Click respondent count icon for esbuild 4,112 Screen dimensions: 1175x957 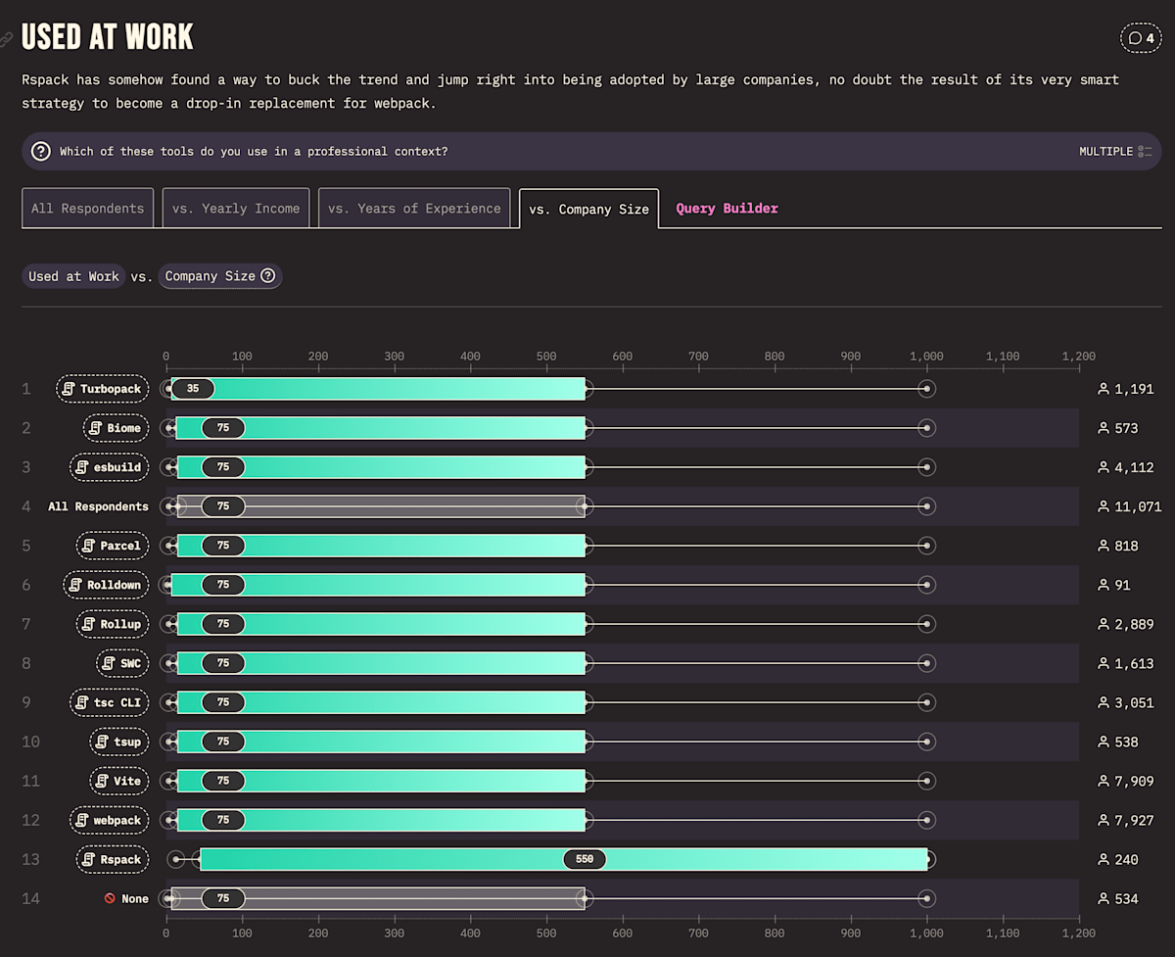pyautogui.click(x=1104, y=467)
